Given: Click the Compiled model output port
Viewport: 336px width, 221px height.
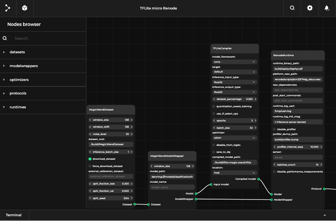Looking at the screenshot, I should (258, 179).
